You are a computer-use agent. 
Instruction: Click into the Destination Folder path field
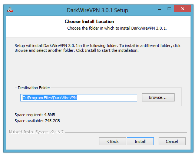(x=79, y=98)
